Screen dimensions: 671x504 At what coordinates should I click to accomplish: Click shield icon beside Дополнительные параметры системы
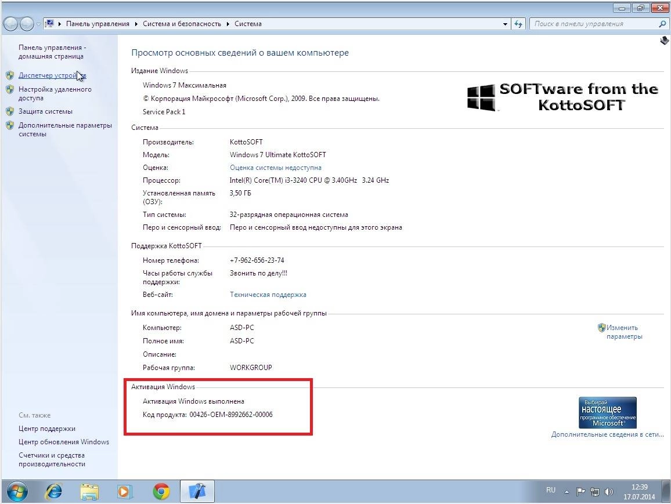(x=10, y=126)
